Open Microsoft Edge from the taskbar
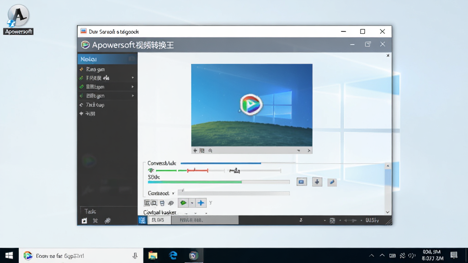Viewport: 468px width, 263px height. [x=173, y=256]
